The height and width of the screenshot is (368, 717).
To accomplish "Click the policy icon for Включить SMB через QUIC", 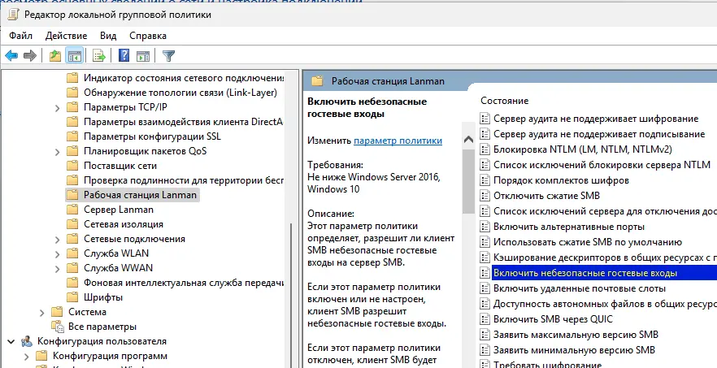I will pos(485,319).
